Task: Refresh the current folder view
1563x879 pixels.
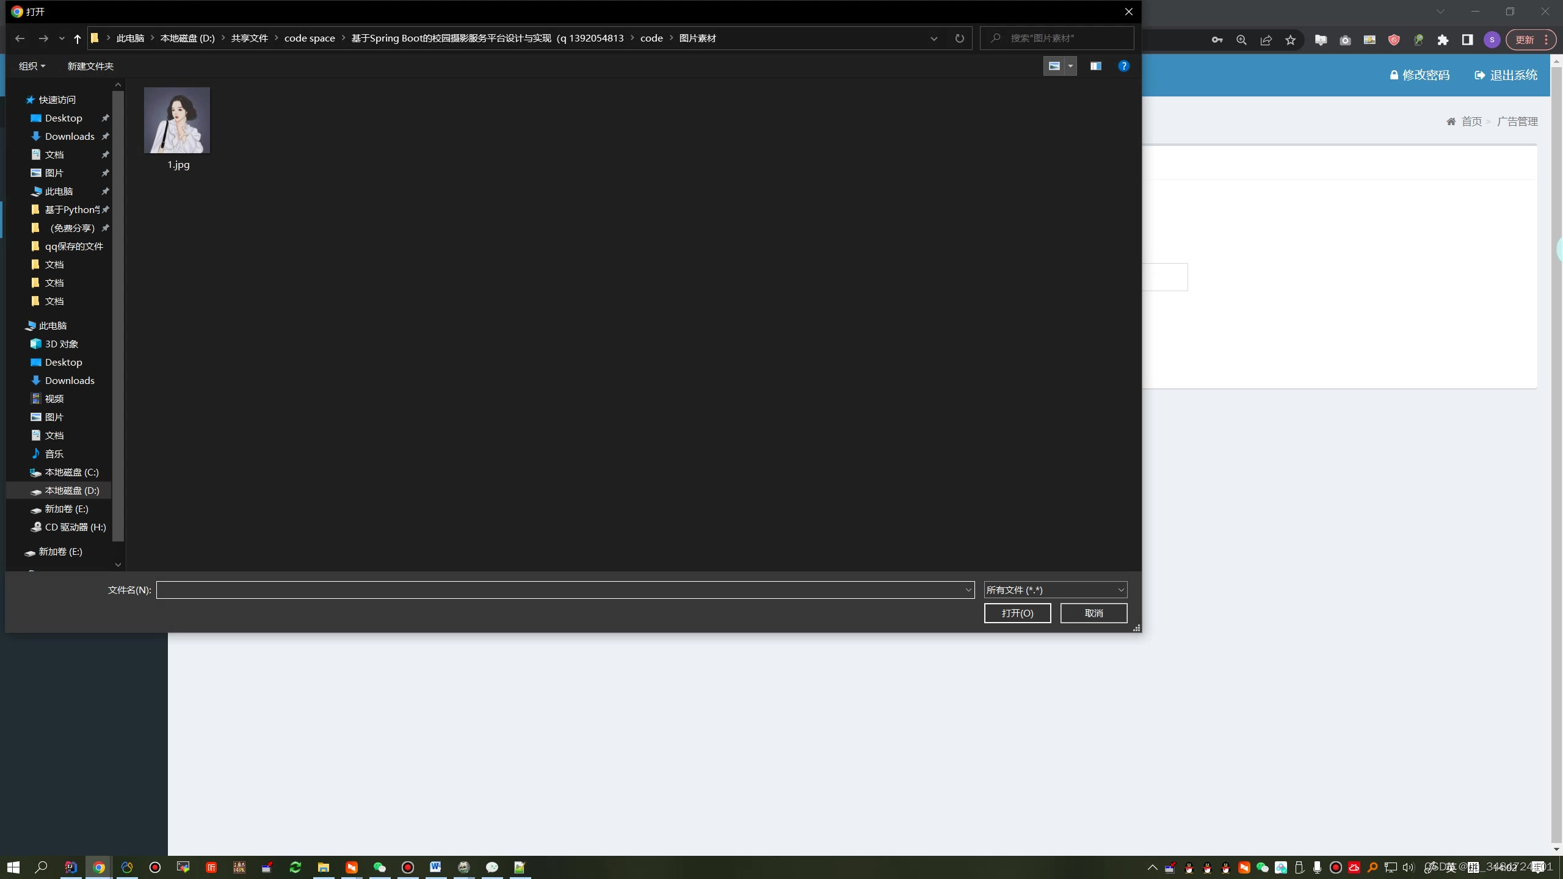Action: (959, 38)
